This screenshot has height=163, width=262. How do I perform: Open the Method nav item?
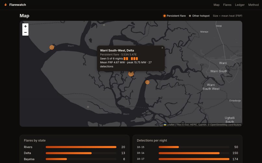click(253, 5)
